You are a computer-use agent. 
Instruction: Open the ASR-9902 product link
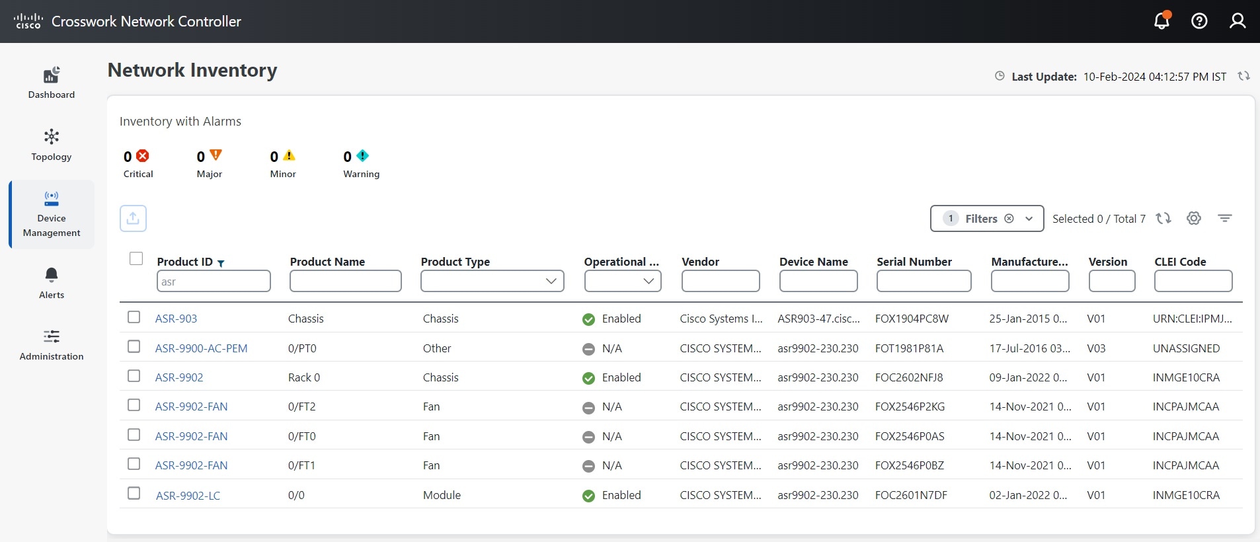tap(179, 377)
